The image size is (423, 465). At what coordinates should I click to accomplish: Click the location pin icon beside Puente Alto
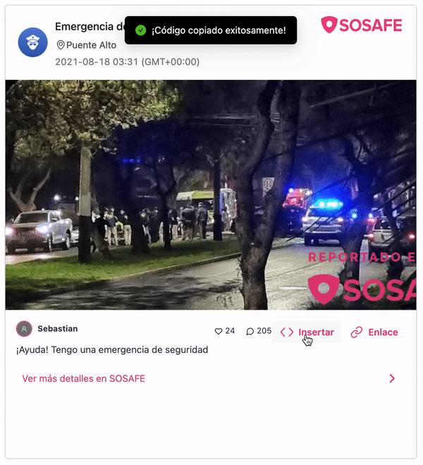(61, 45)
